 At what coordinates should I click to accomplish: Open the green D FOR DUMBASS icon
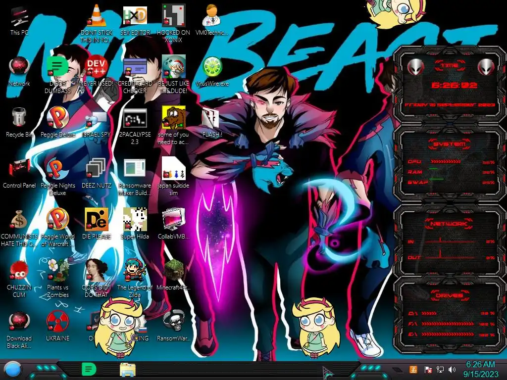point(57,67)
